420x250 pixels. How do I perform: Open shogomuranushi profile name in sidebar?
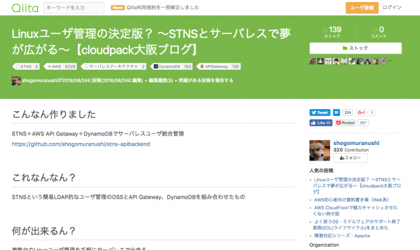[356, 143]
